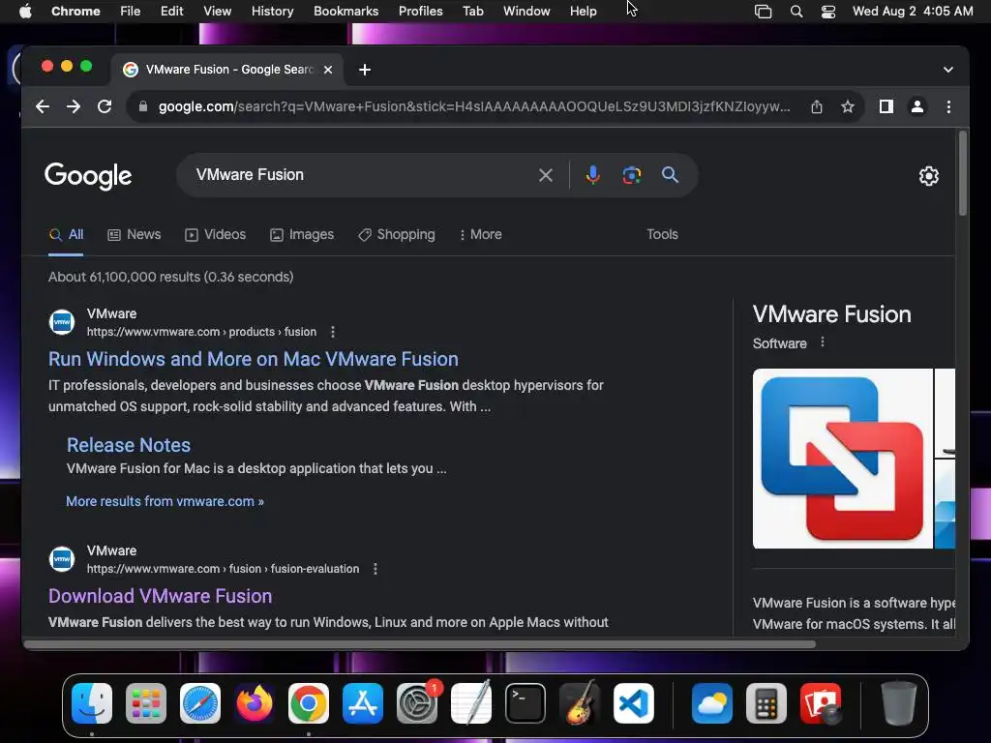
Task: Open Download VMware Fusion result
Action: click(x=161, y=596)
